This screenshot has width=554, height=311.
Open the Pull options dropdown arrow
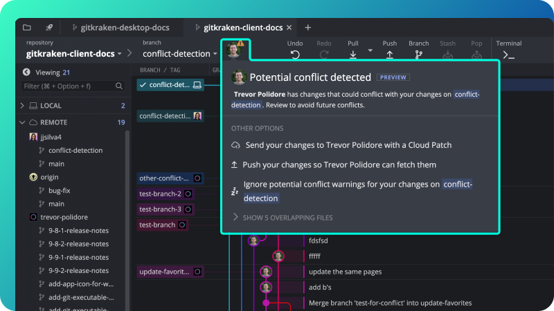(x=370, y=50)
